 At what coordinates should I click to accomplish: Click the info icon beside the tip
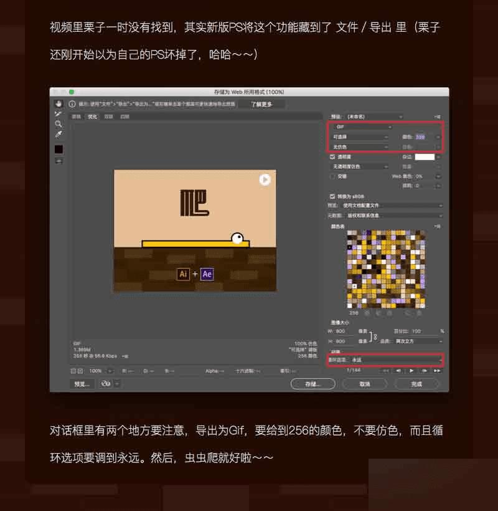72,104
